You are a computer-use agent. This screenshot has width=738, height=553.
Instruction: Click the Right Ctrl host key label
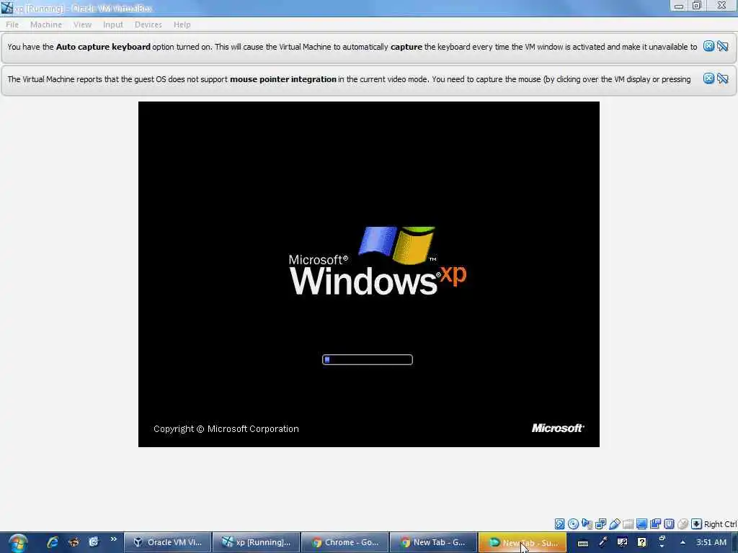pyautogui.click(x=721, y=524)
